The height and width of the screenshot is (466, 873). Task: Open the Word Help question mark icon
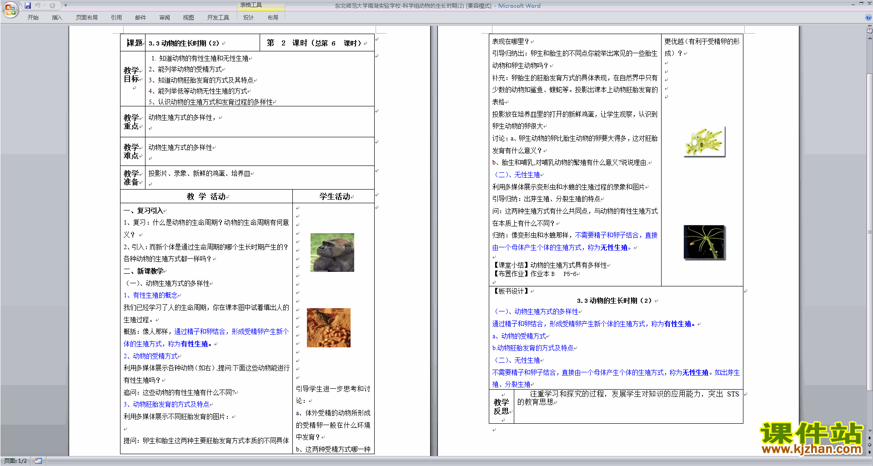click(868, 17)
